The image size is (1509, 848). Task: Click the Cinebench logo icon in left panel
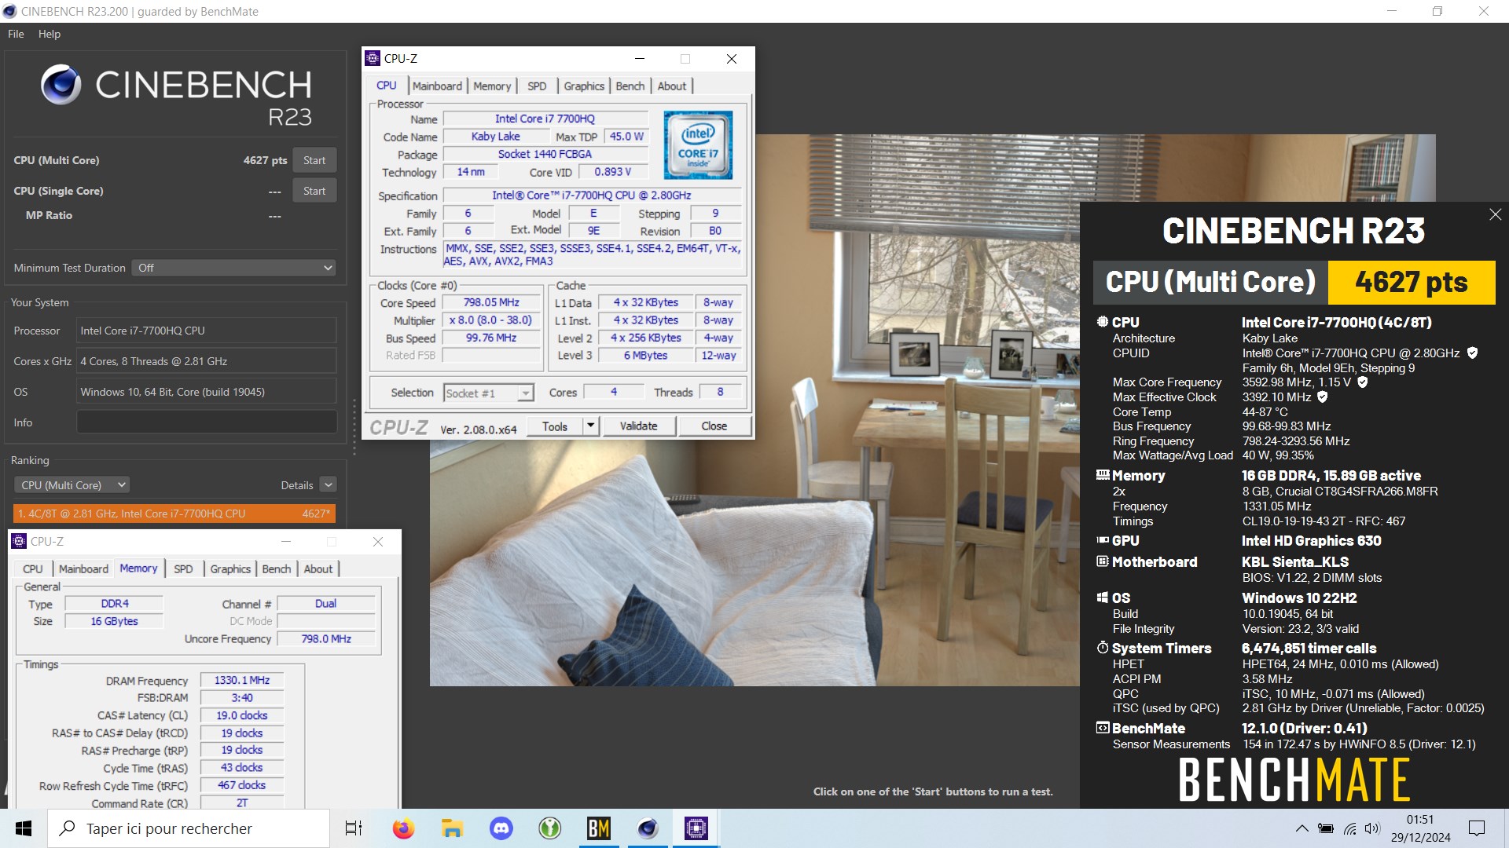pos(61,85)
